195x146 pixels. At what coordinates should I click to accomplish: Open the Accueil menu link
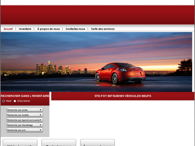tap(8, 29)
